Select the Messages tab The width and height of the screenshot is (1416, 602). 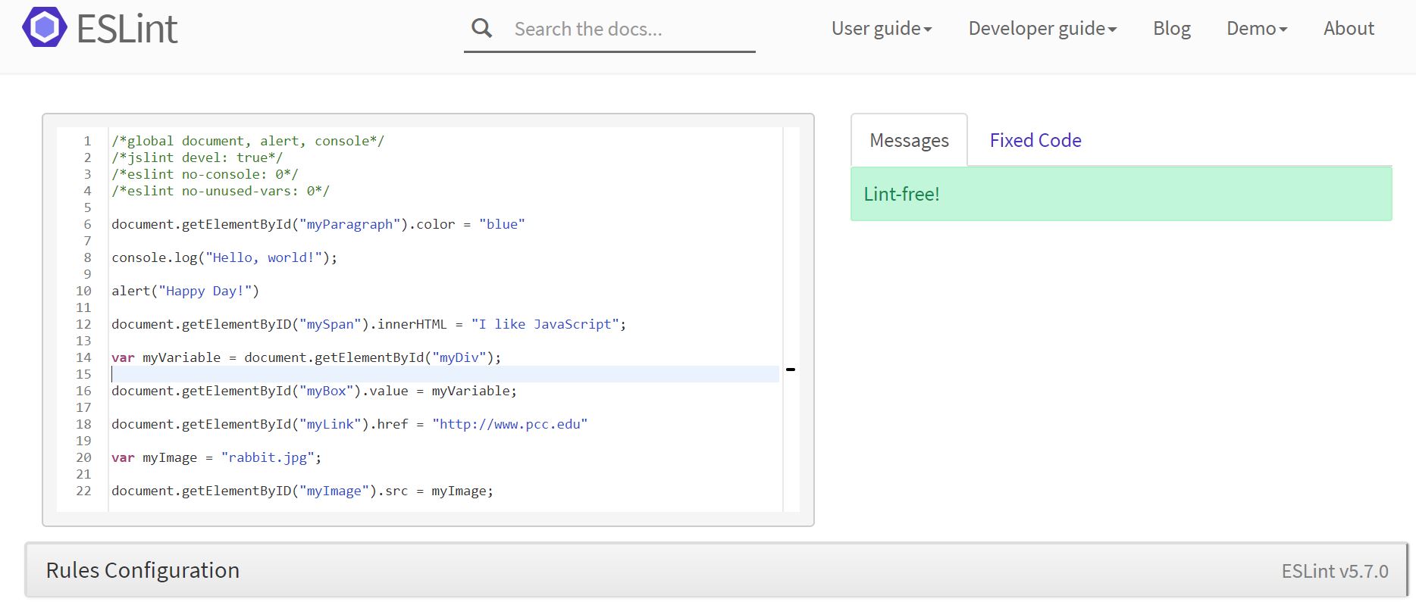coord(909,140)
